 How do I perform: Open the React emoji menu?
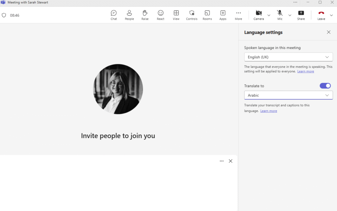pos(161,15)
